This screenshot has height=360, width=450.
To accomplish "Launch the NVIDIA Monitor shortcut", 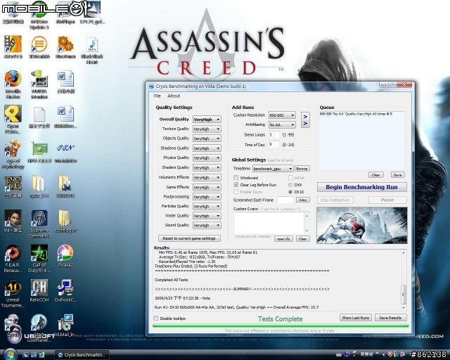I will pos(39,84).
